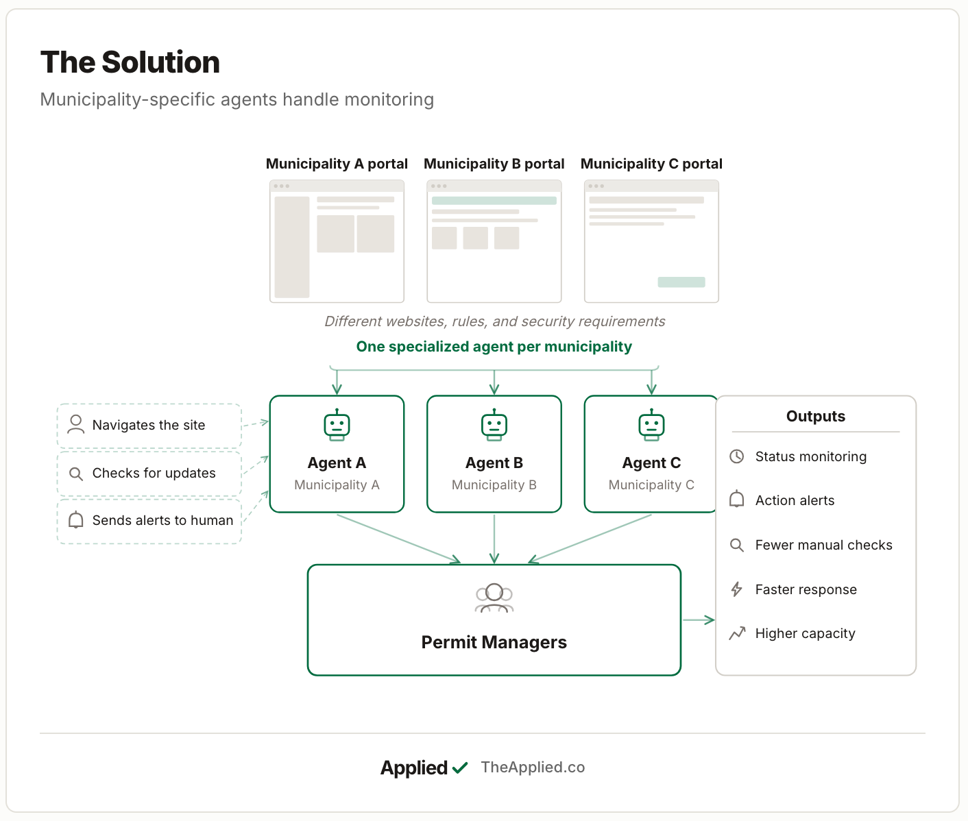Open the Municipality A portal mockup thumbnail
Screen dimensions: 968x821
pos(337,241)
